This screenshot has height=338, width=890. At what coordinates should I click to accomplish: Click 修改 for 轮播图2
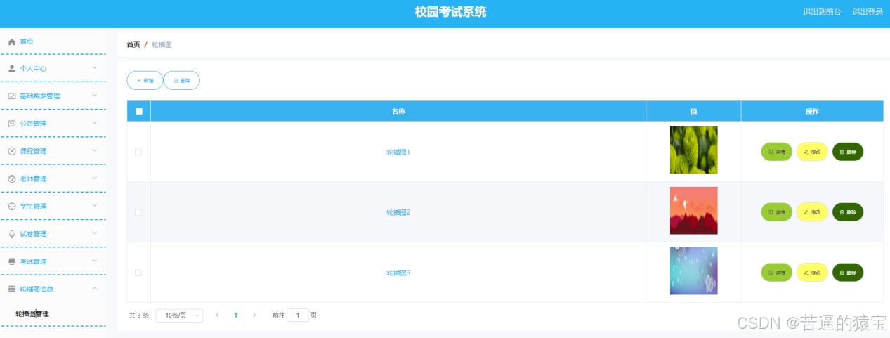click(x=812, y=212)
